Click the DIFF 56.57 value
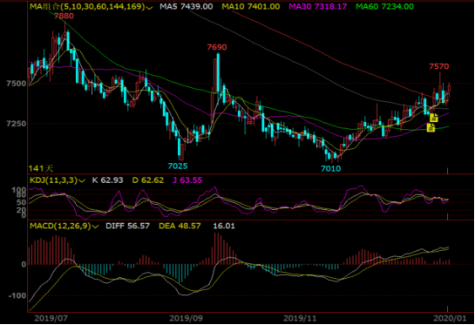The height and width of the screenshot is (325, 475). 127,226
